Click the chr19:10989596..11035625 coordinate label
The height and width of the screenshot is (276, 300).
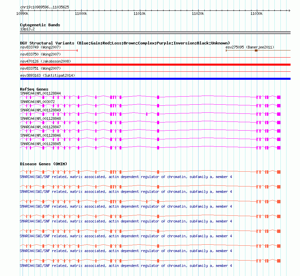pos(44,7)
